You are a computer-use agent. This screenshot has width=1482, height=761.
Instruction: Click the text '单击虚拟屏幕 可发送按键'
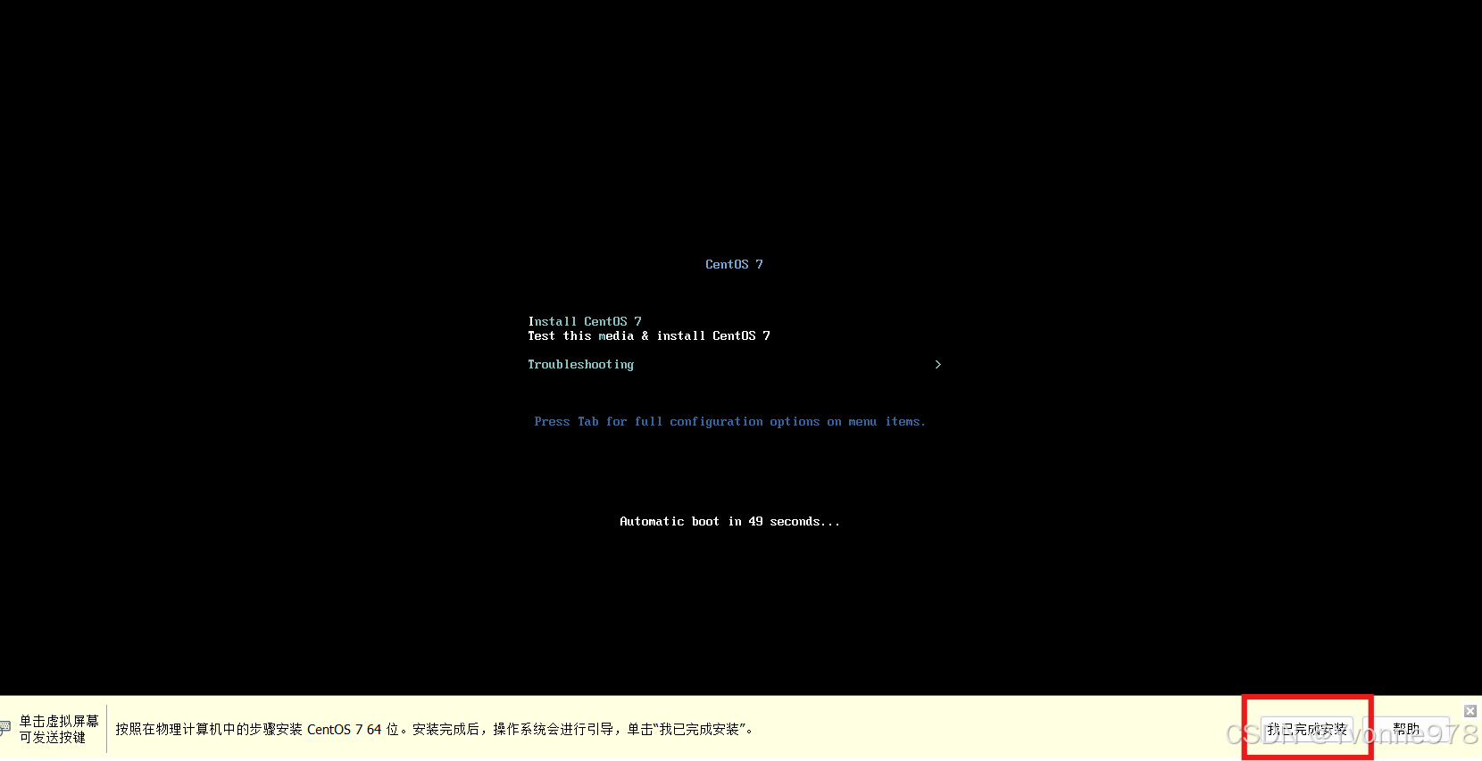pyautogui.click(x=59, y=729)
